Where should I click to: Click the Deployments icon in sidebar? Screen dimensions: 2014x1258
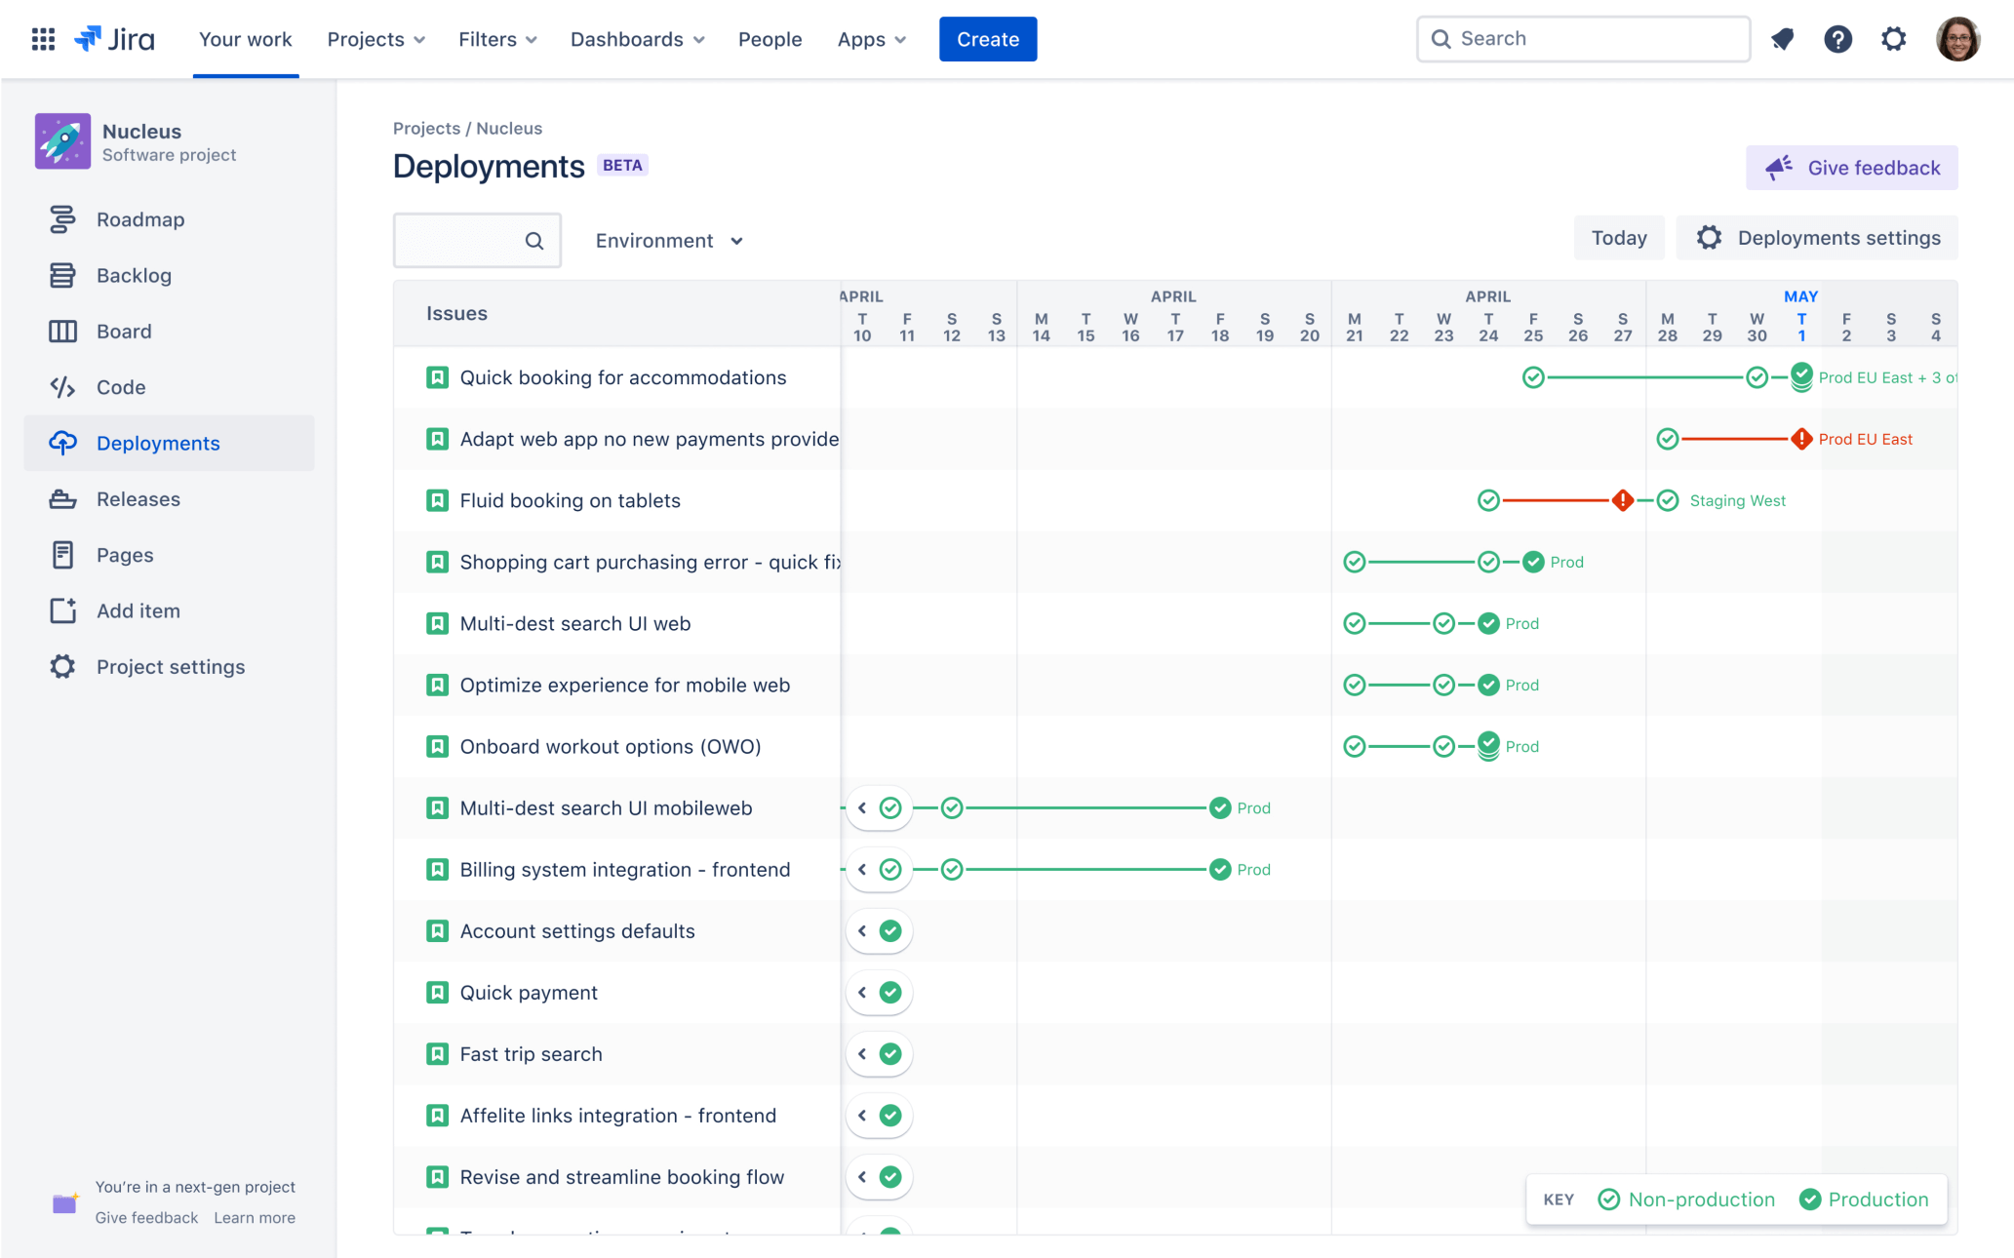click(60, 442)
